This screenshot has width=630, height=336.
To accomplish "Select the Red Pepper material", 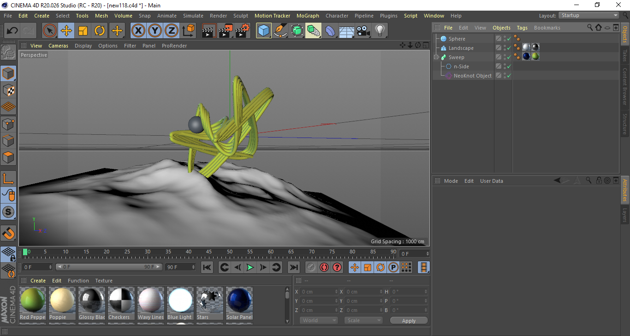I will 33,303.
